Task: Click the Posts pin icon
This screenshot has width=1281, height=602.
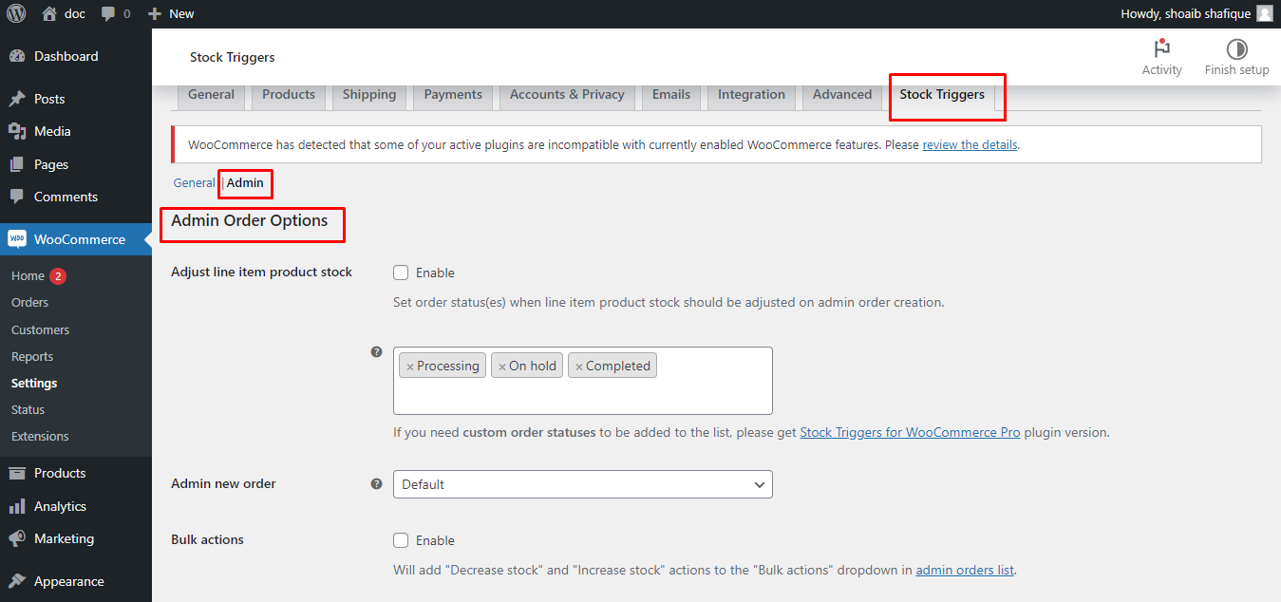Action: pyautogui.click(x=17, y=99)
